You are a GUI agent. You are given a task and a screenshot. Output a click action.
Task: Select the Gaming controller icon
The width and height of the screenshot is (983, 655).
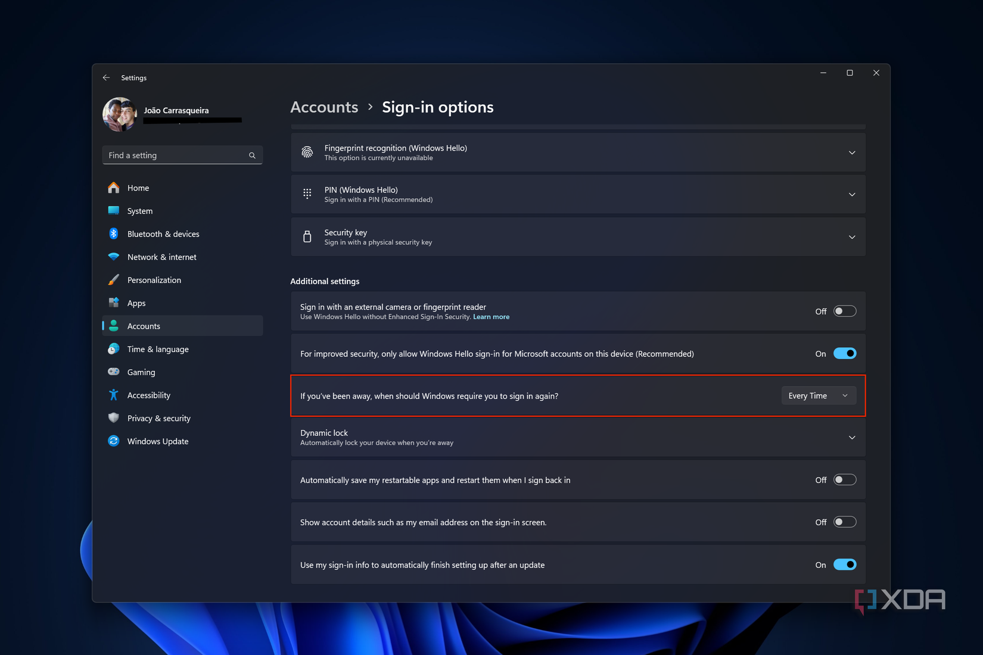pos(114,372)
